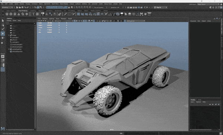Image resolution: width=223 pixels, height=135 pixels.
Task: Open the Edit Mesh menu
Action: tap(47, 4)
